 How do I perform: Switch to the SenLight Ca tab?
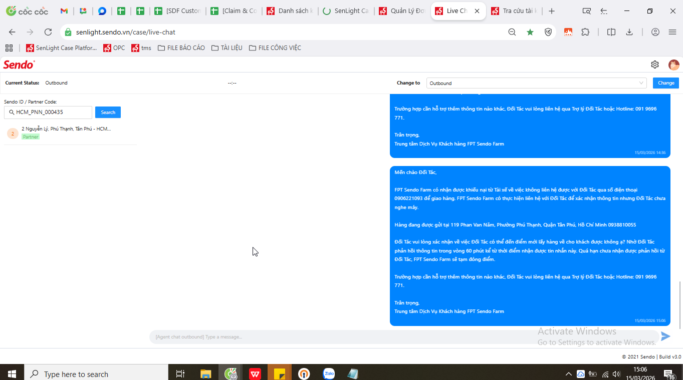click(x=346, y=11)
